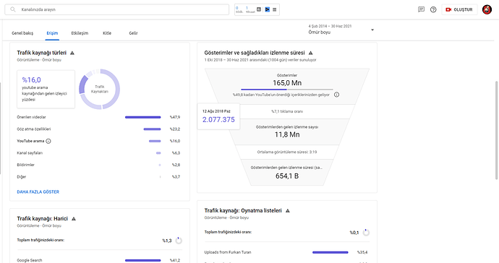Select the Google Search row
Screen dimensions: 499x263
(x=98, y=260)
